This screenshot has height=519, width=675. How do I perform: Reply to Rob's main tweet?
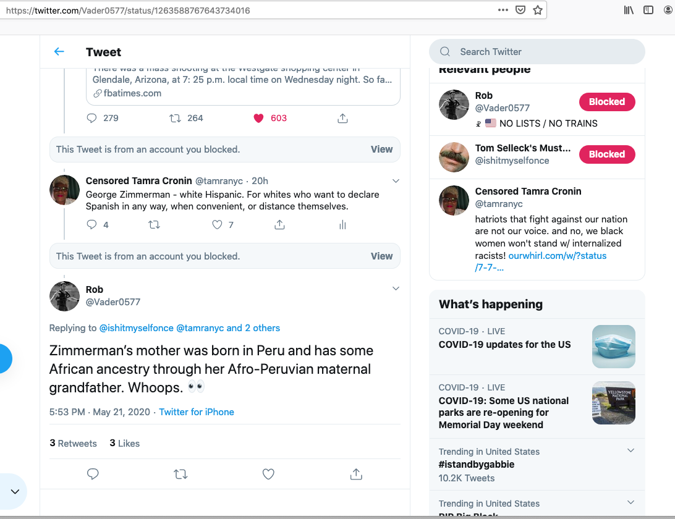(93, 474)
